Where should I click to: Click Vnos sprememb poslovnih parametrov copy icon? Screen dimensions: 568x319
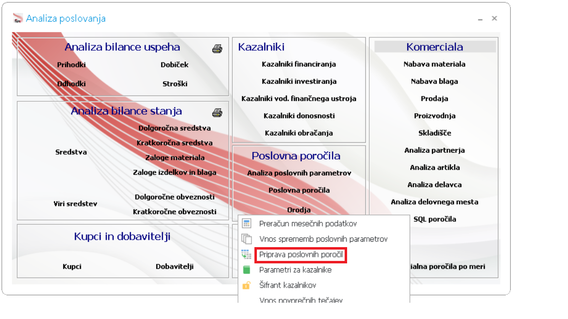(x=247, y=239)
